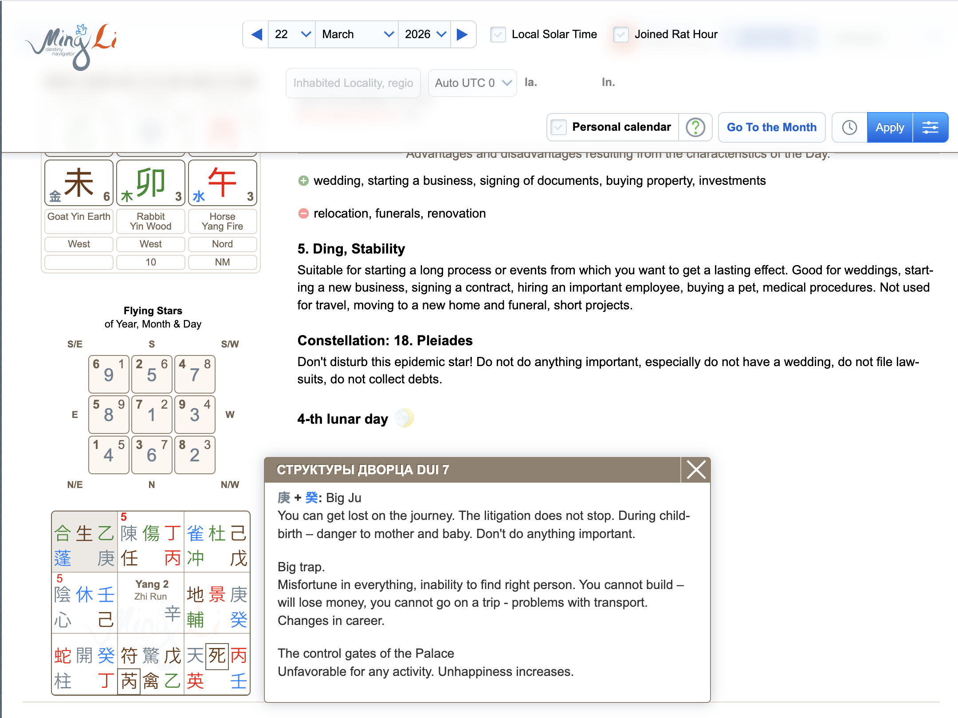This screenshot has width=958, height=718.
Task: Close the Dui 7 palace popup
Action: click(x=696, y=470)
